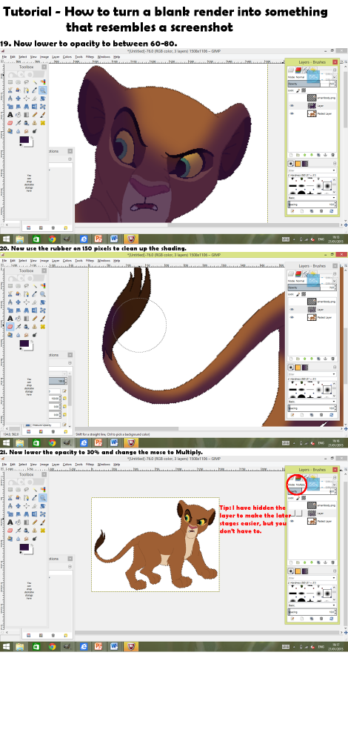
Task: Click foreground color swatch in step 19 Toolbox
Action: point(24,140)
